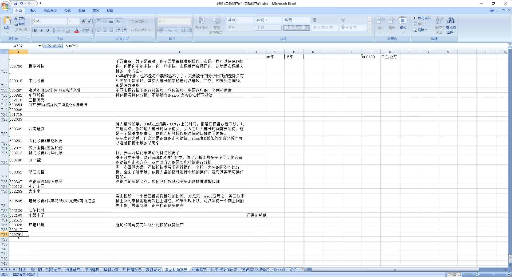
Task: Toggle bold formatting
Action: click(x=35, y=30)
